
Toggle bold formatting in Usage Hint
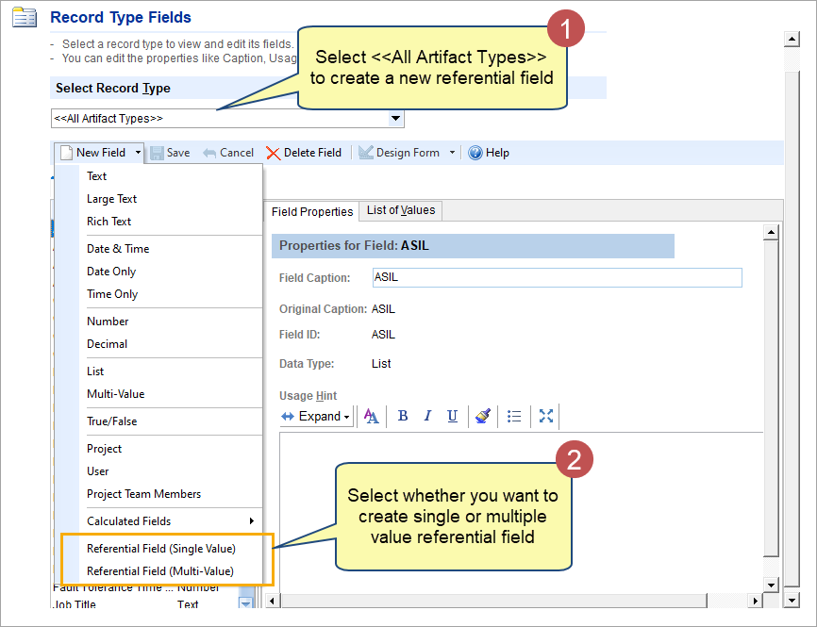pyautogui.click(x=402, y=416)
